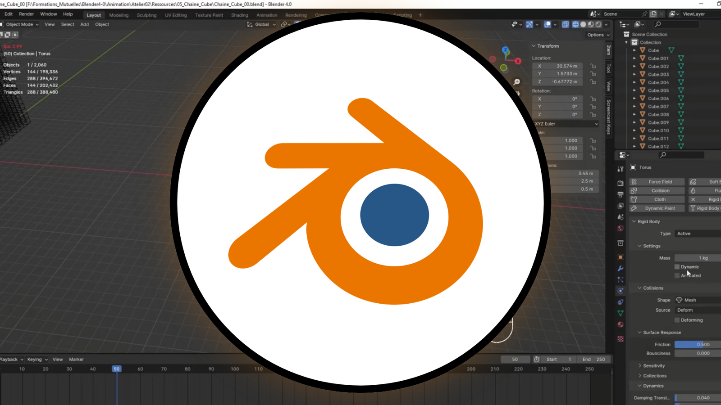The image size is (721, 405).
Task: Switch to the Modeling workspace tab
Action: [x=119, y=15]
